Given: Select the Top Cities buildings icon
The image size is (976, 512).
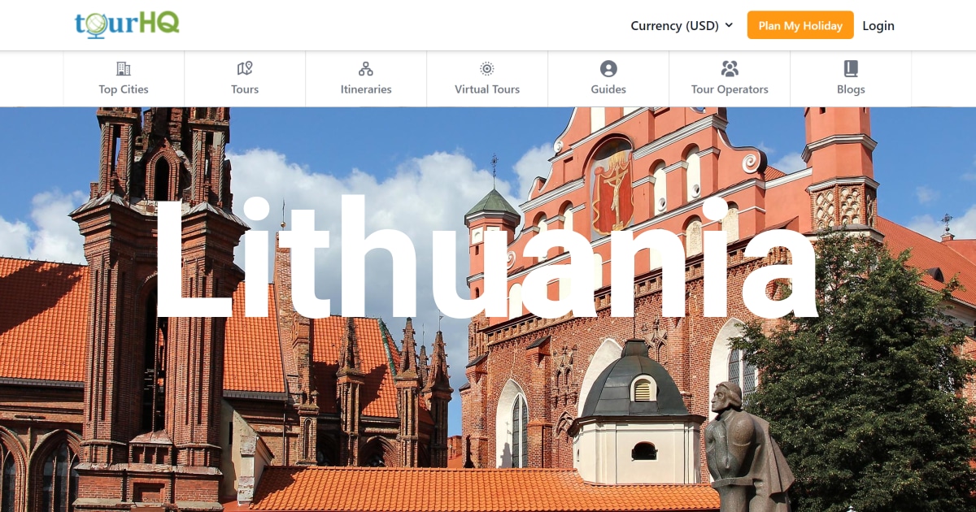Looking at the screenshot, I should (123, 68).
